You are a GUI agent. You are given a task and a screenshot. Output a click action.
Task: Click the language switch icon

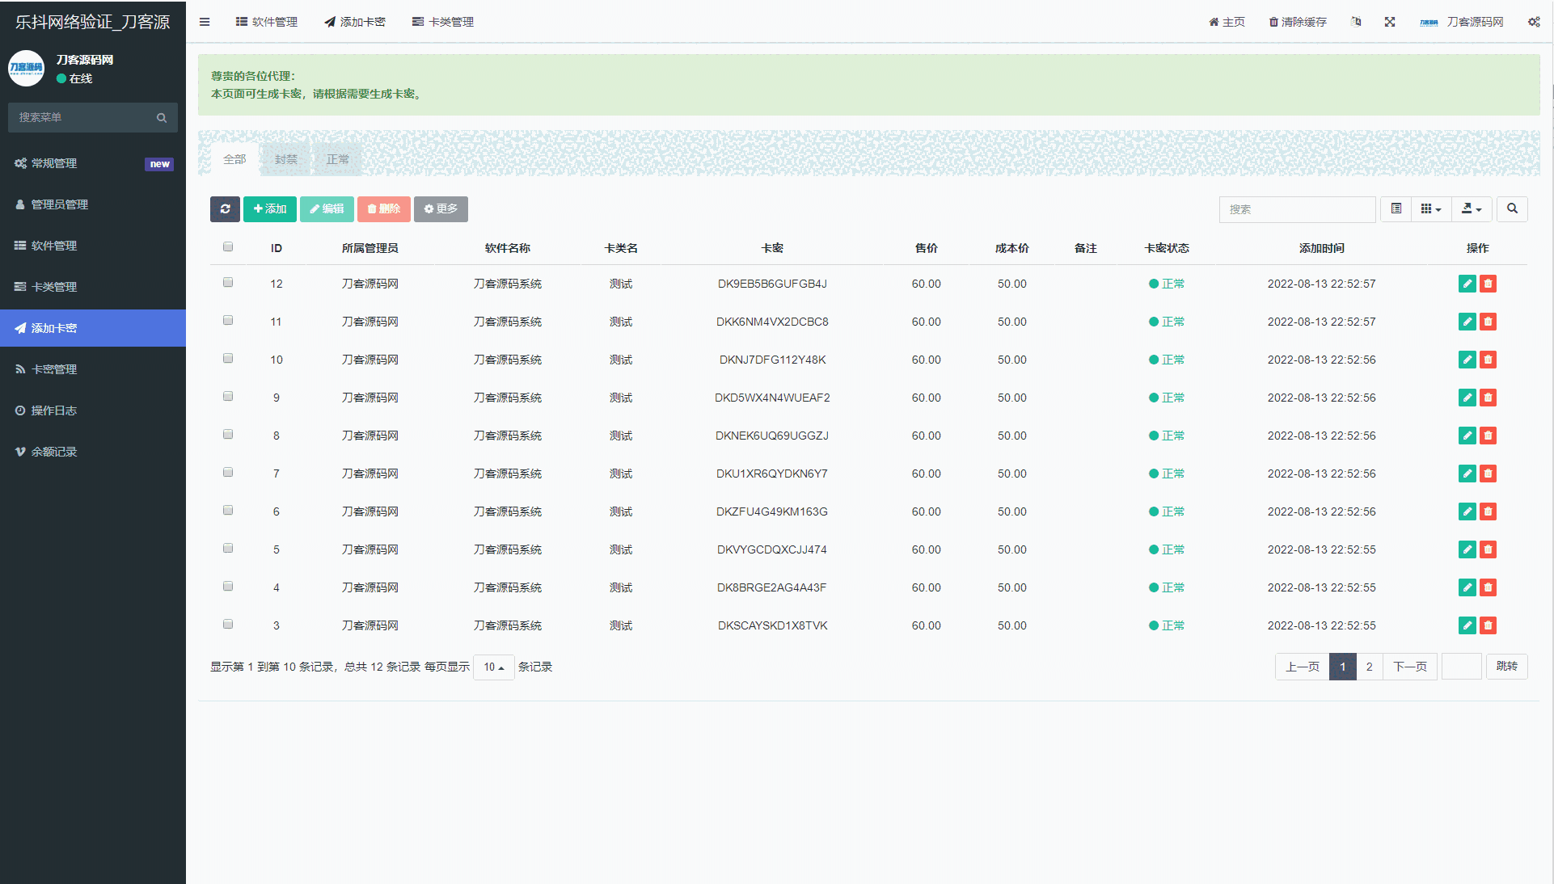[1356, 22]
